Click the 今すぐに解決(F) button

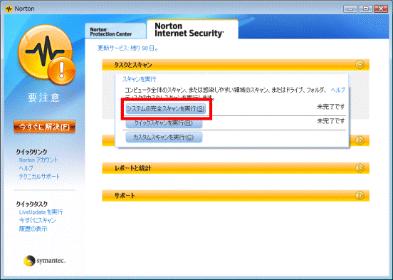click(44, 127)
